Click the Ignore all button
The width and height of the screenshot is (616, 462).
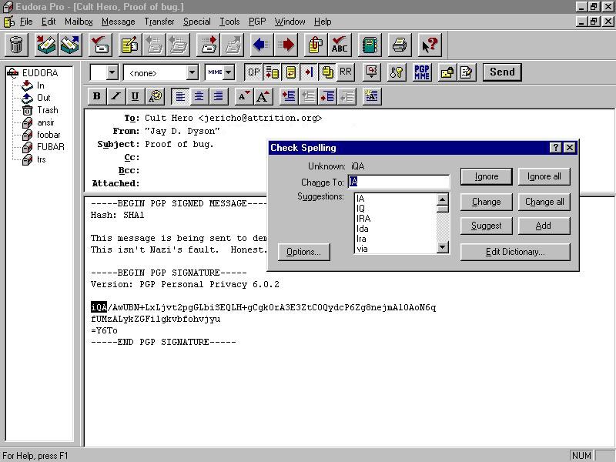pyautogui.click(x=544, y=176)
